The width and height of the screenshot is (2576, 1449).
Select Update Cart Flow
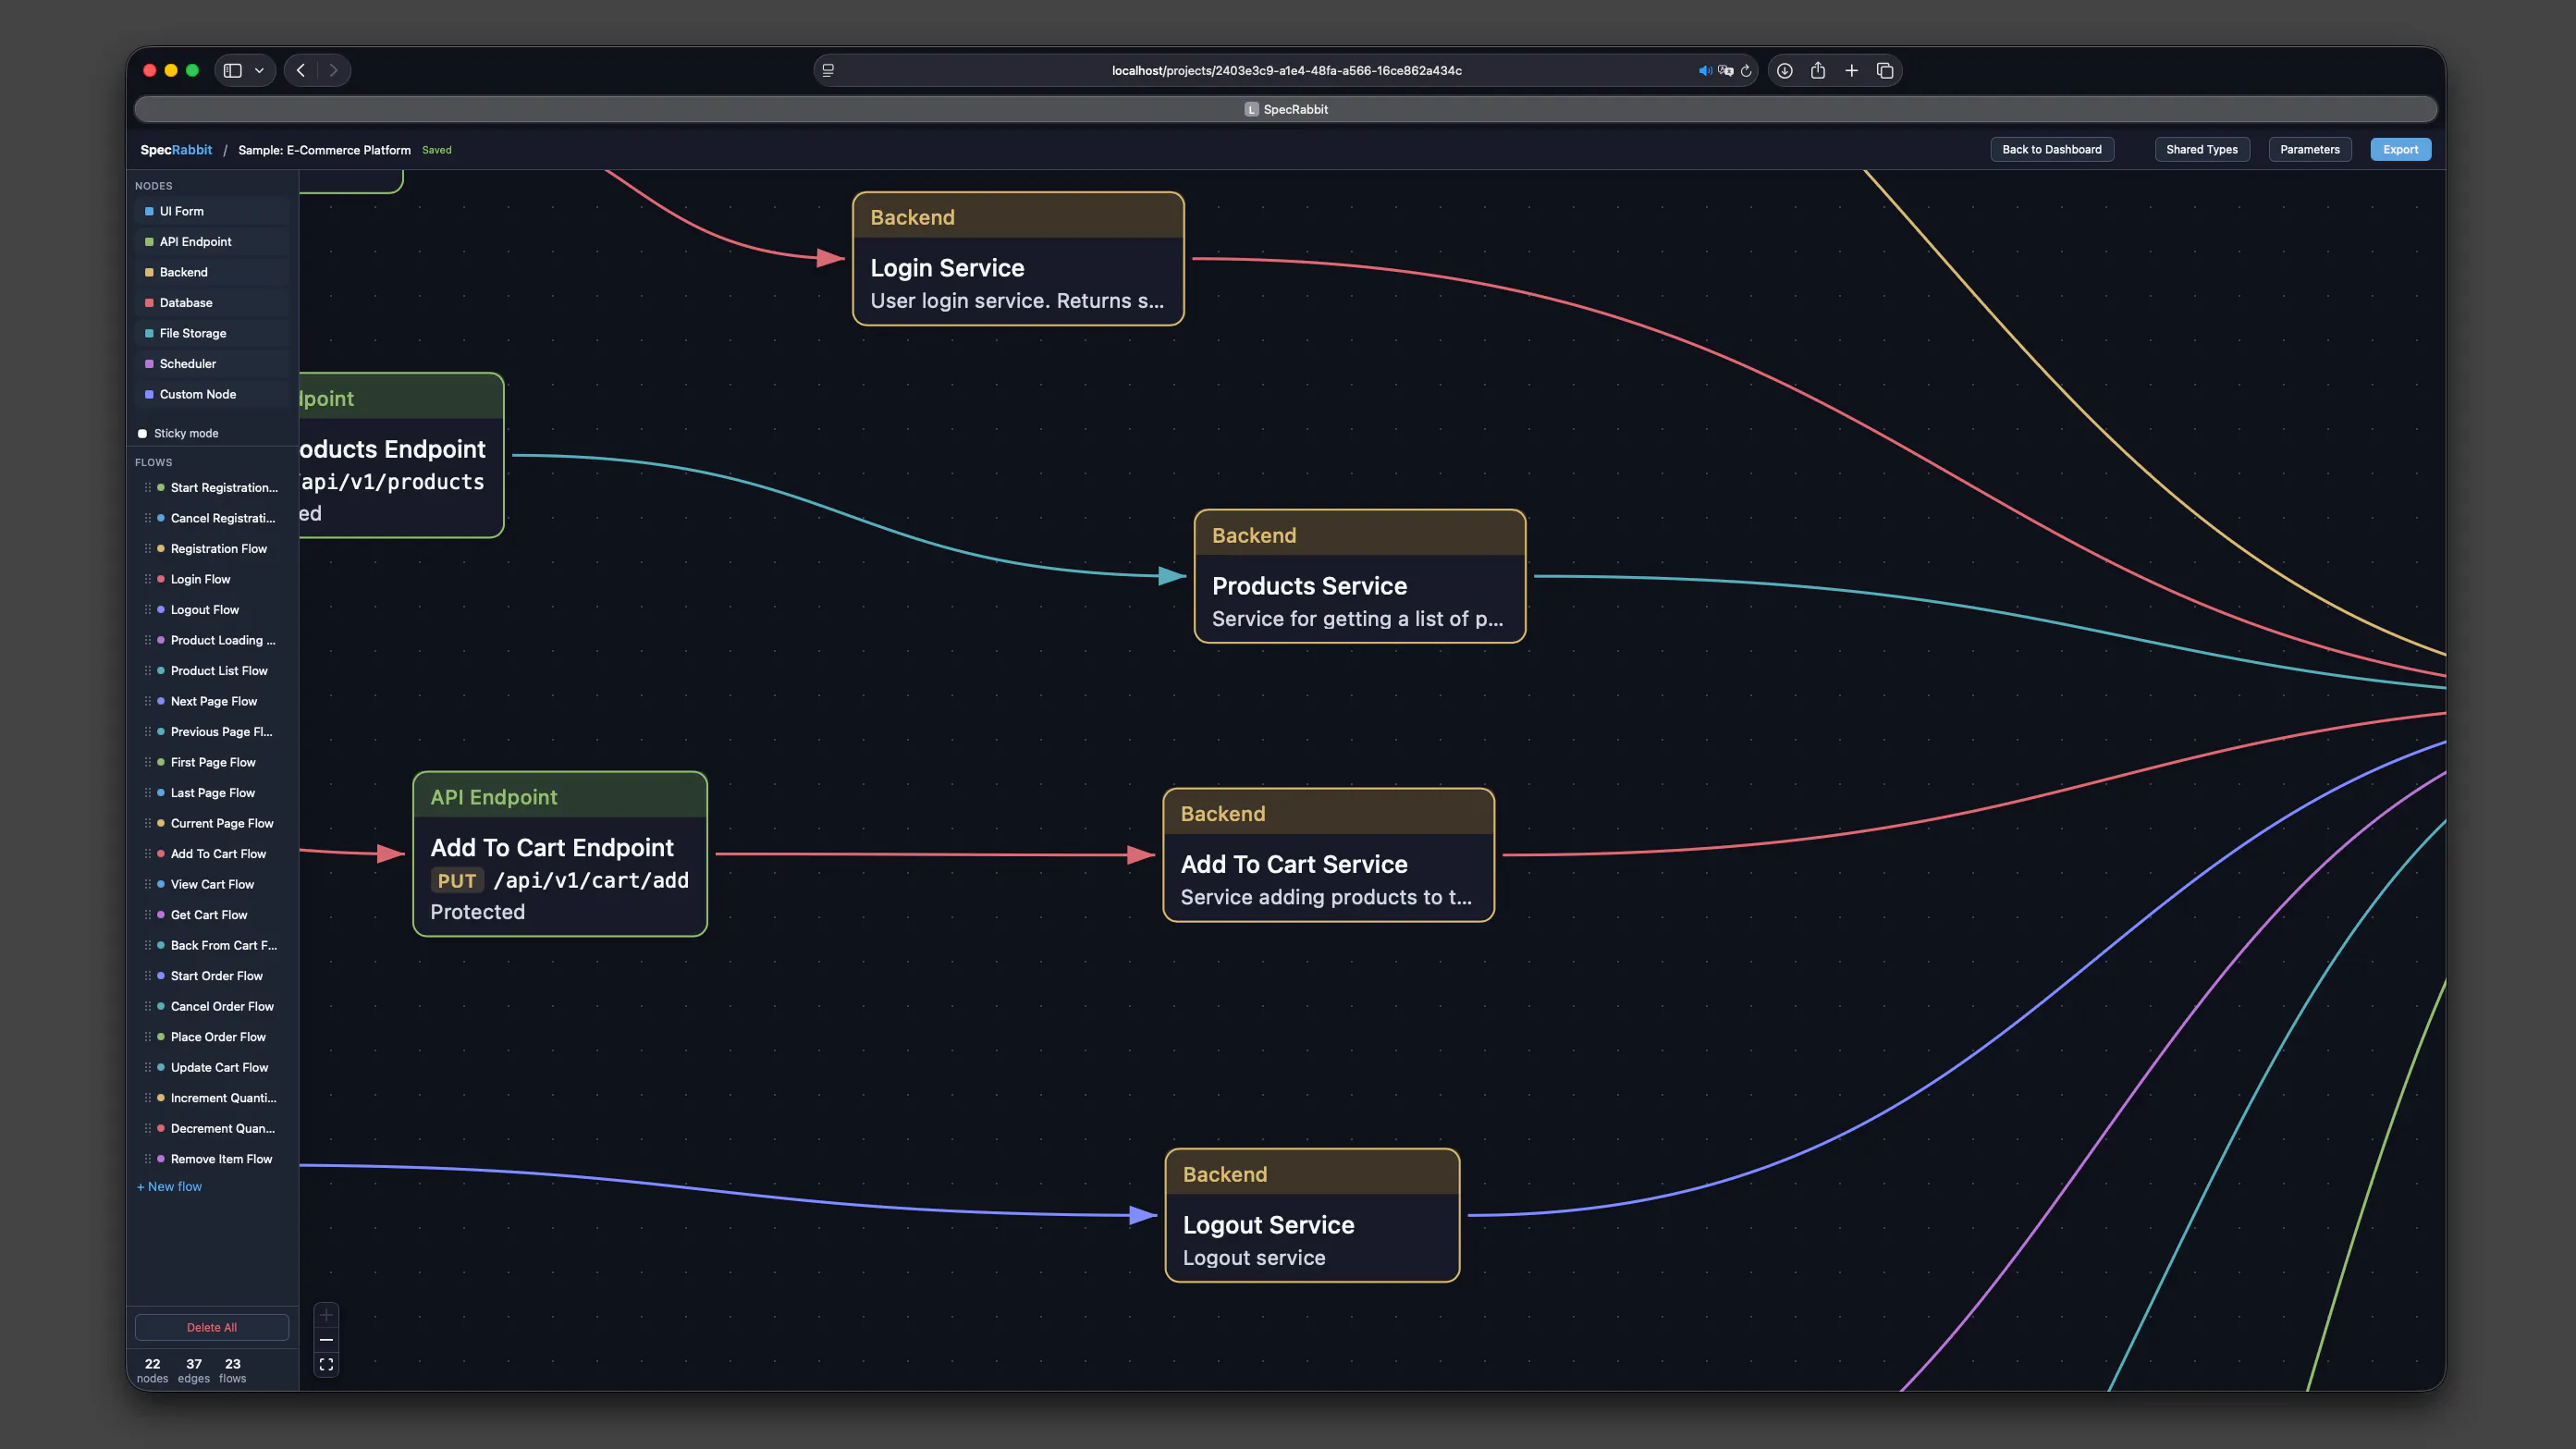pyautogui.click(x=212, y=1067)
